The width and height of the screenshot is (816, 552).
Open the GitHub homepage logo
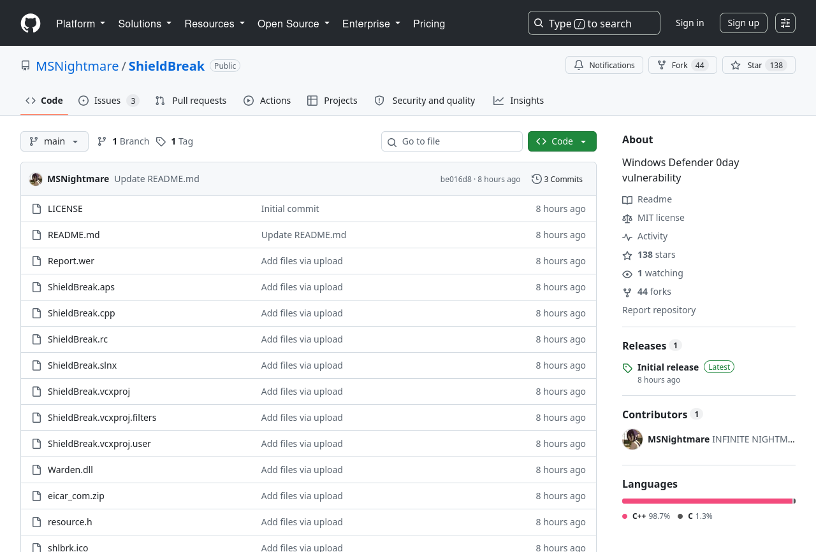pos(31,24)
